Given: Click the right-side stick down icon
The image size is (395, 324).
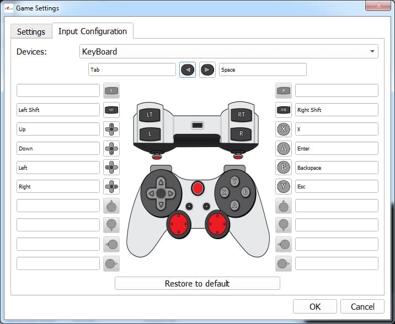Looking at the screenshot, I should click(284, 225).
